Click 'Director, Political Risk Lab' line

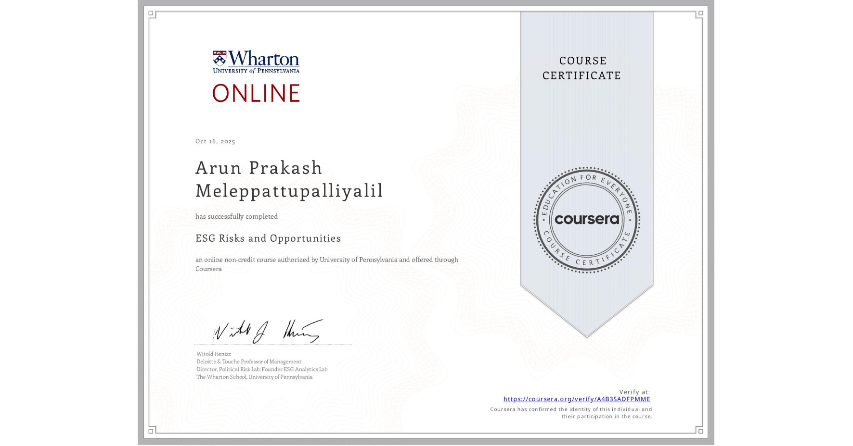262,370
